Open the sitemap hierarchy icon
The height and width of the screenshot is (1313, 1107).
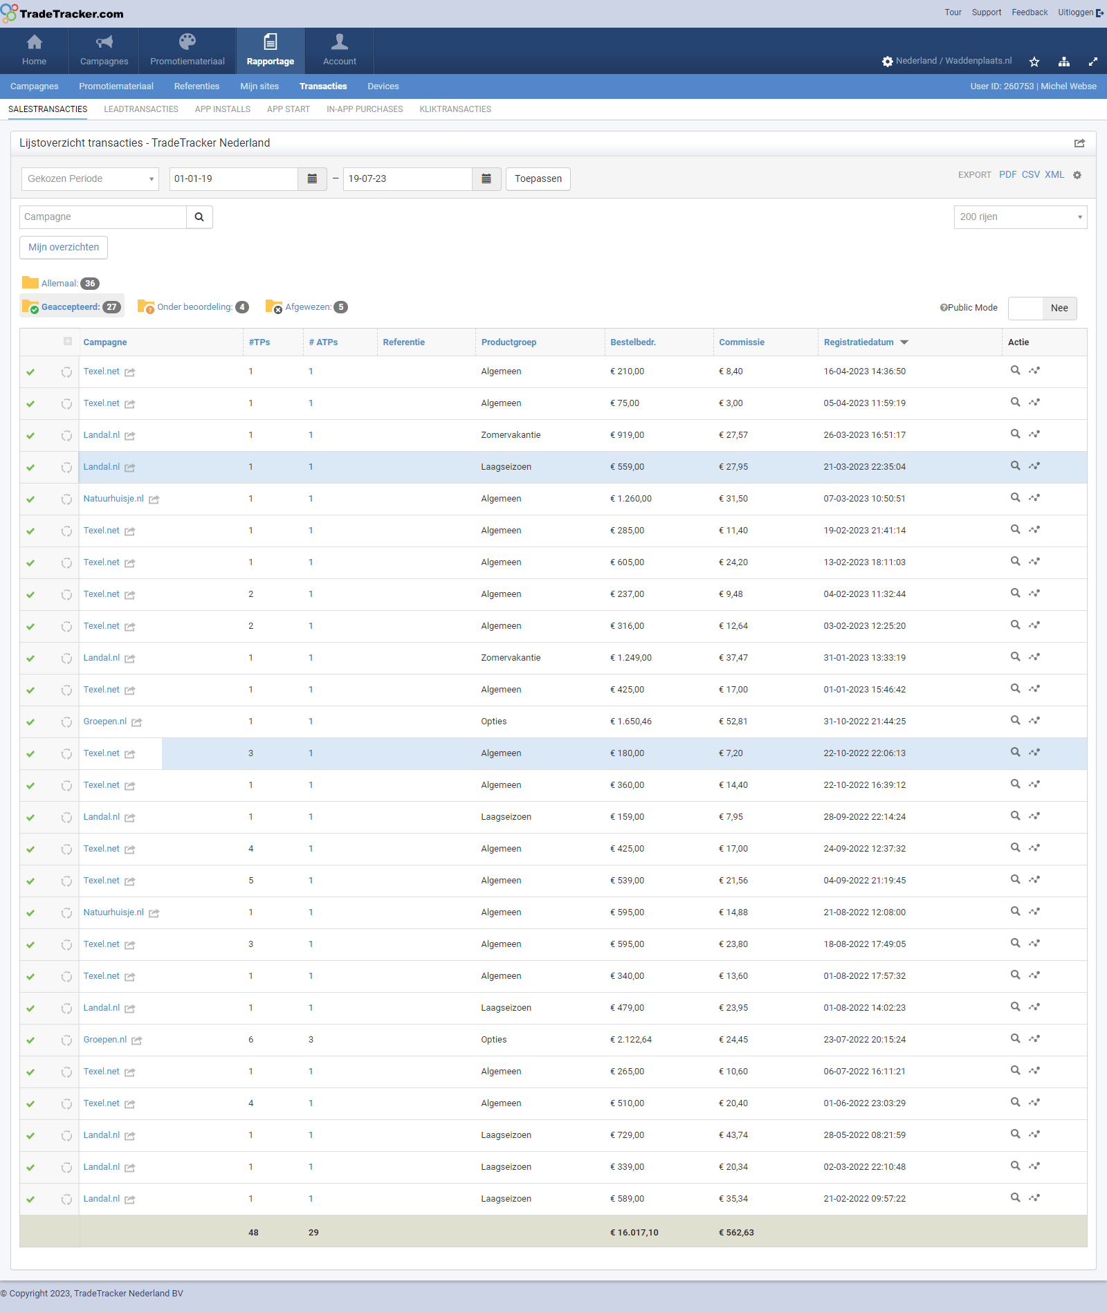click(1064, 62)
